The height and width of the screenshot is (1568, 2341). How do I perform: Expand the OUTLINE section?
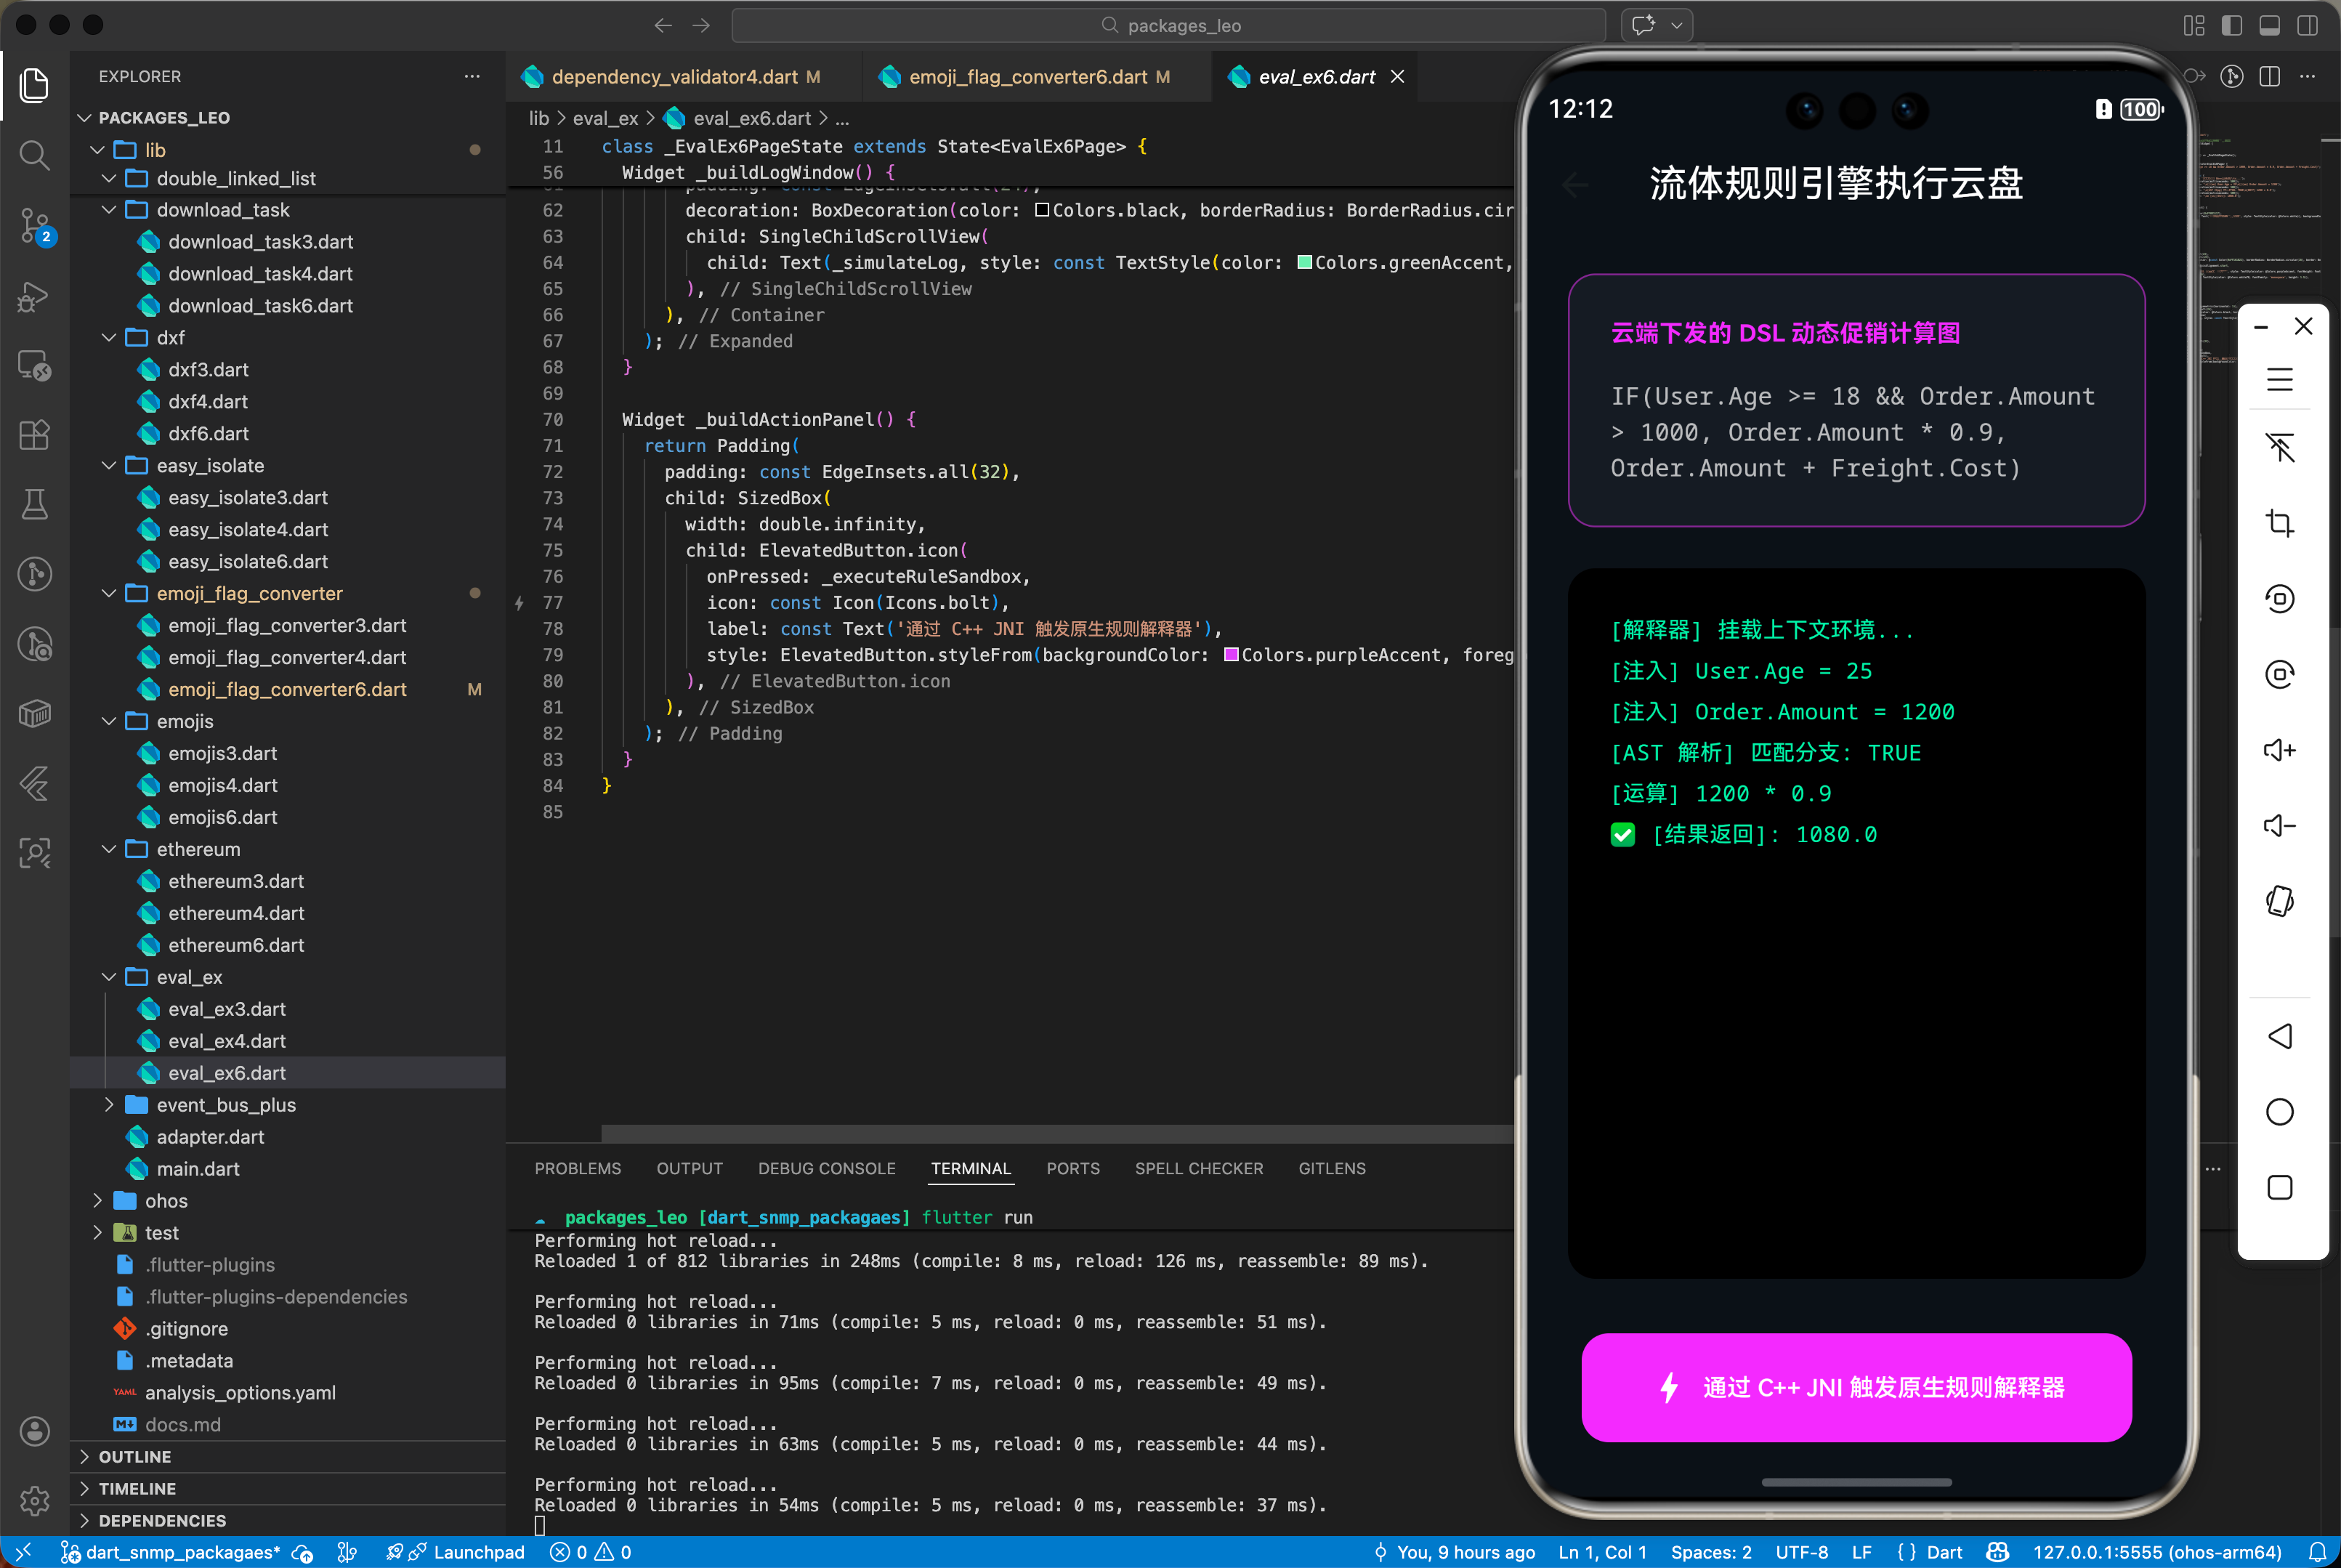(x=135, y=1457)
